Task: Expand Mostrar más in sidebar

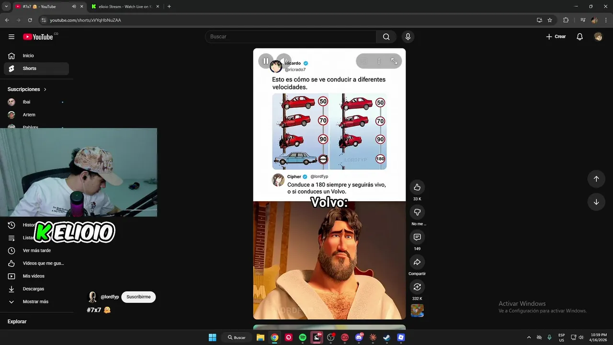Action: click(x=36, y=302)
